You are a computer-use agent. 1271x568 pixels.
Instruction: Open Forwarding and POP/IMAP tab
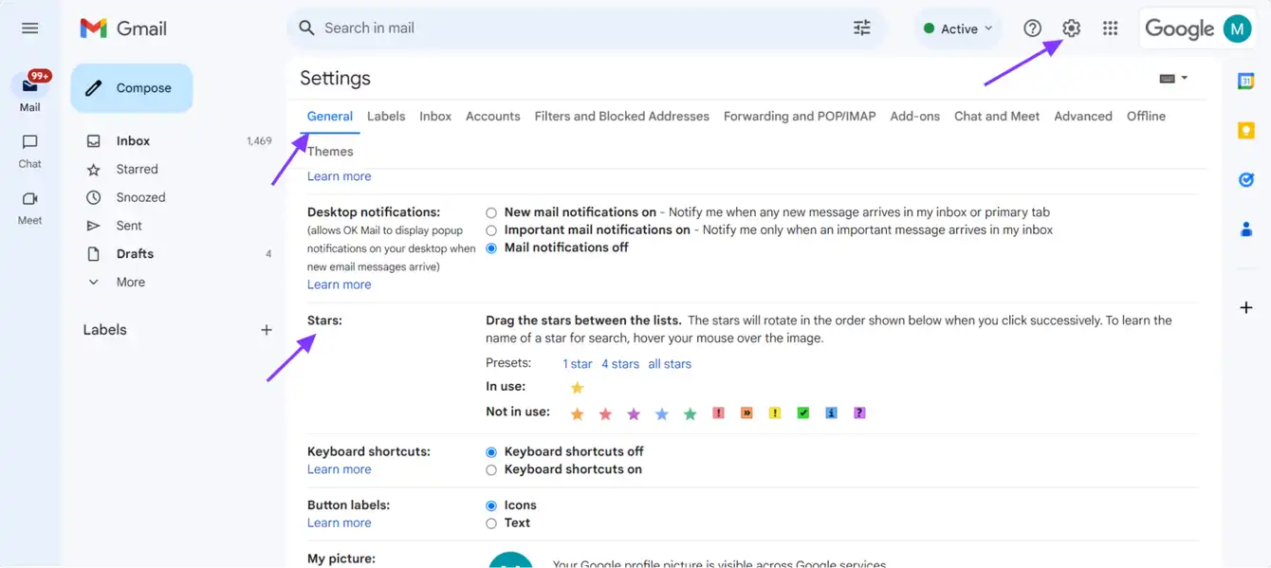800,116
